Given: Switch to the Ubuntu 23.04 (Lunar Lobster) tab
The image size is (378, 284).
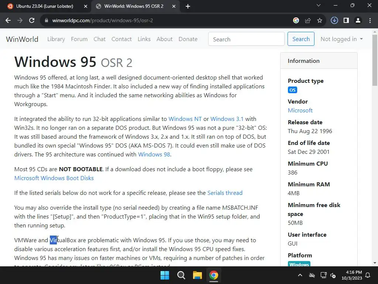Looking at the screenshot, I should click(45, 6).
